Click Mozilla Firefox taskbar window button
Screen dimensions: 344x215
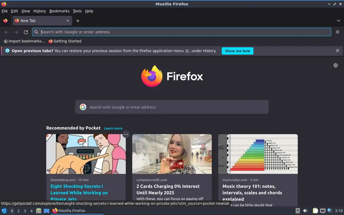77,211
